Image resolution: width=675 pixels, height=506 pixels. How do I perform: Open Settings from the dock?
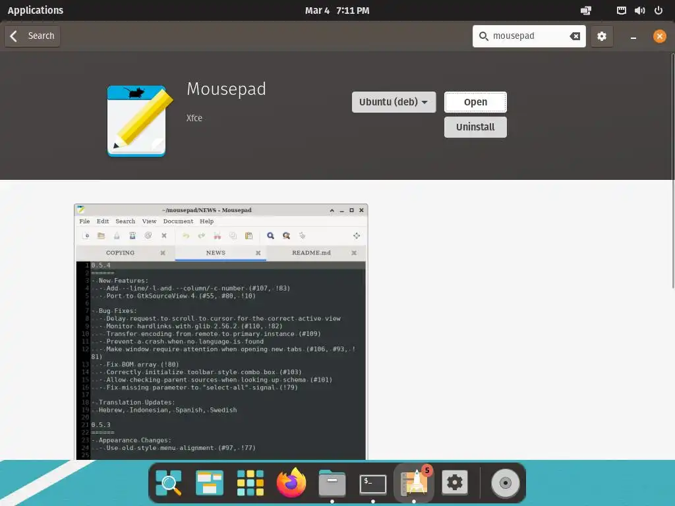click(x=455, y=483)
